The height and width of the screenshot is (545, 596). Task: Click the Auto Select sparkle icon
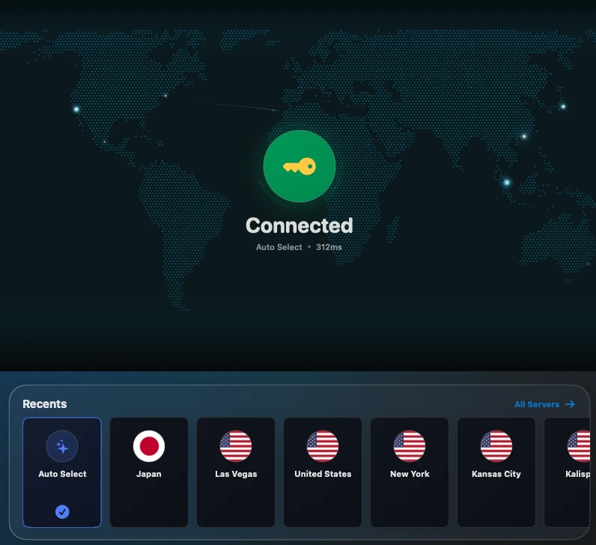pos(62,446)
